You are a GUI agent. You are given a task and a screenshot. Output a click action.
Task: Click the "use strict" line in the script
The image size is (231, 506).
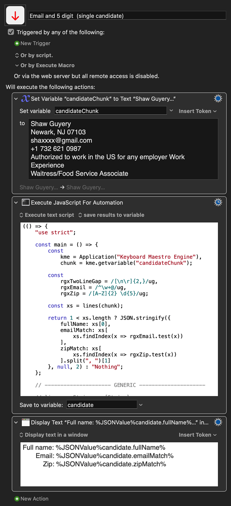coord(55,232)
